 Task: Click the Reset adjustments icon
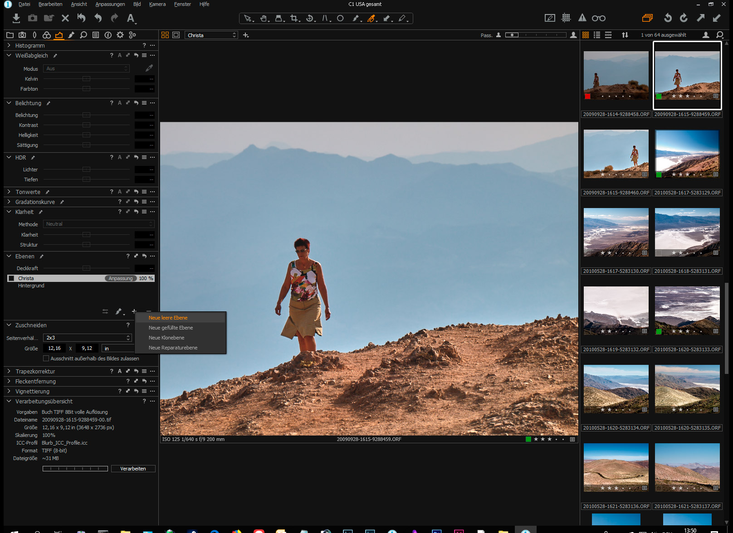(x=82, y=18)
